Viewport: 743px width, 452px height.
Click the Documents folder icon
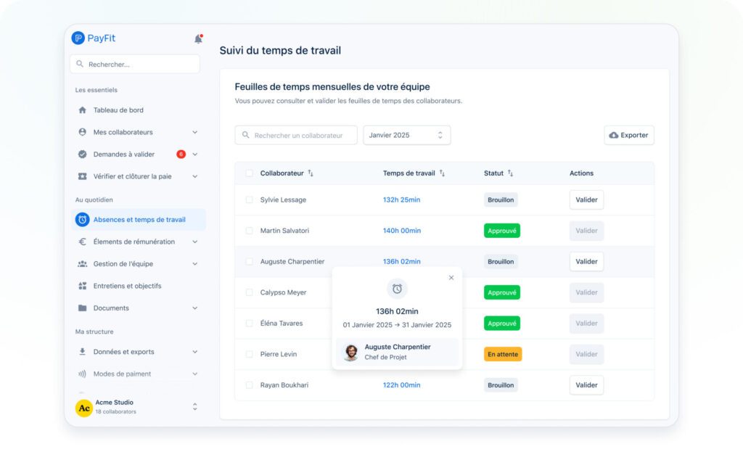click(x=82, y=308)
